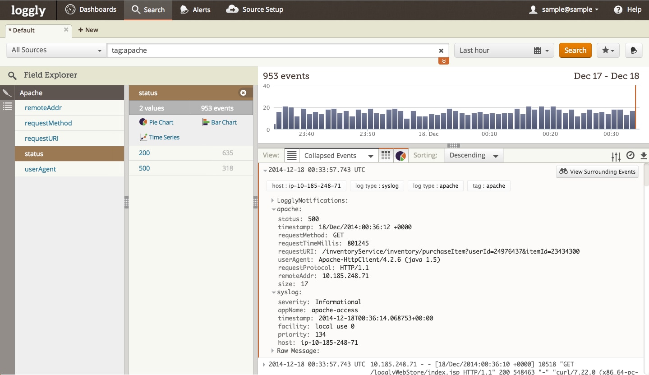
Task: Open display settings sliders icon
Action: [616, 156]
